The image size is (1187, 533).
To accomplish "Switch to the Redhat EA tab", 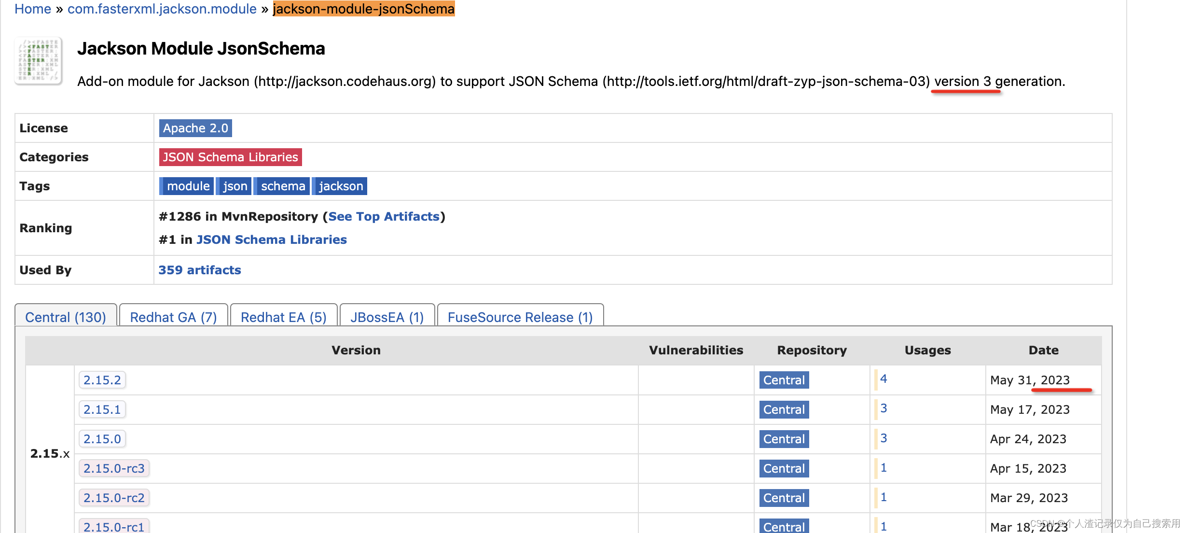I will point(283,317).
